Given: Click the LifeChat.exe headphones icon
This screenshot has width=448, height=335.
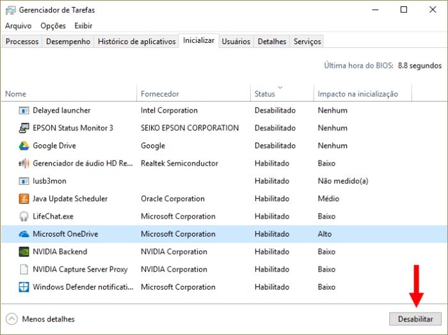Looking at the screenshot, I should (24, 216).
